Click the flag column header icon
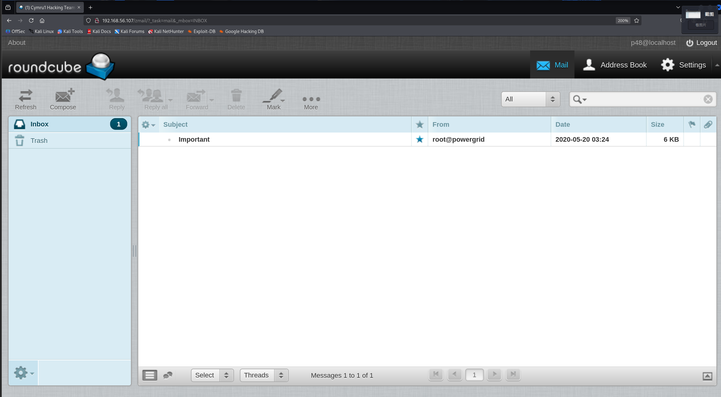Viewport: 721px width, 397px height. (692, 124)
